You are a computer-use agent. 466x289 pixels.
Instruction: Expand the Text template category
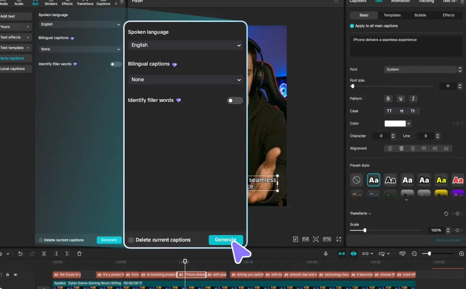click(15, 48)
